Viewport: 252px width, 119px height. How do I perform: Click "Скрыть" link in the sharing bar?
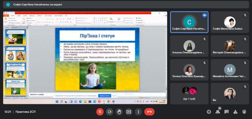click(x=114, y=96)
